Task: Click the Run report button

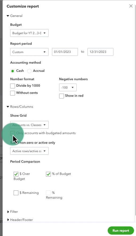Action: point(121,231)
